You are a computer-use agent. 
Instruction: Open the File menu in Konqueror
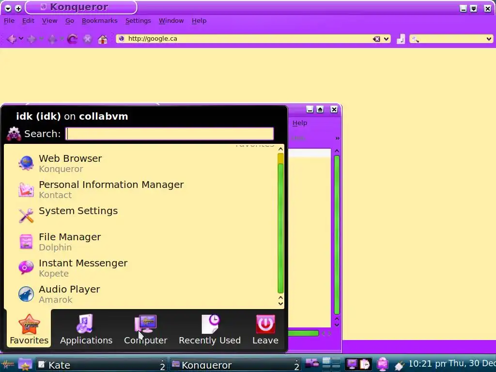(9, 20)
